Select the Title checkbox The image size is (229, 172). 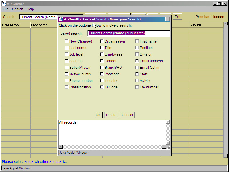tap(102, 48)
